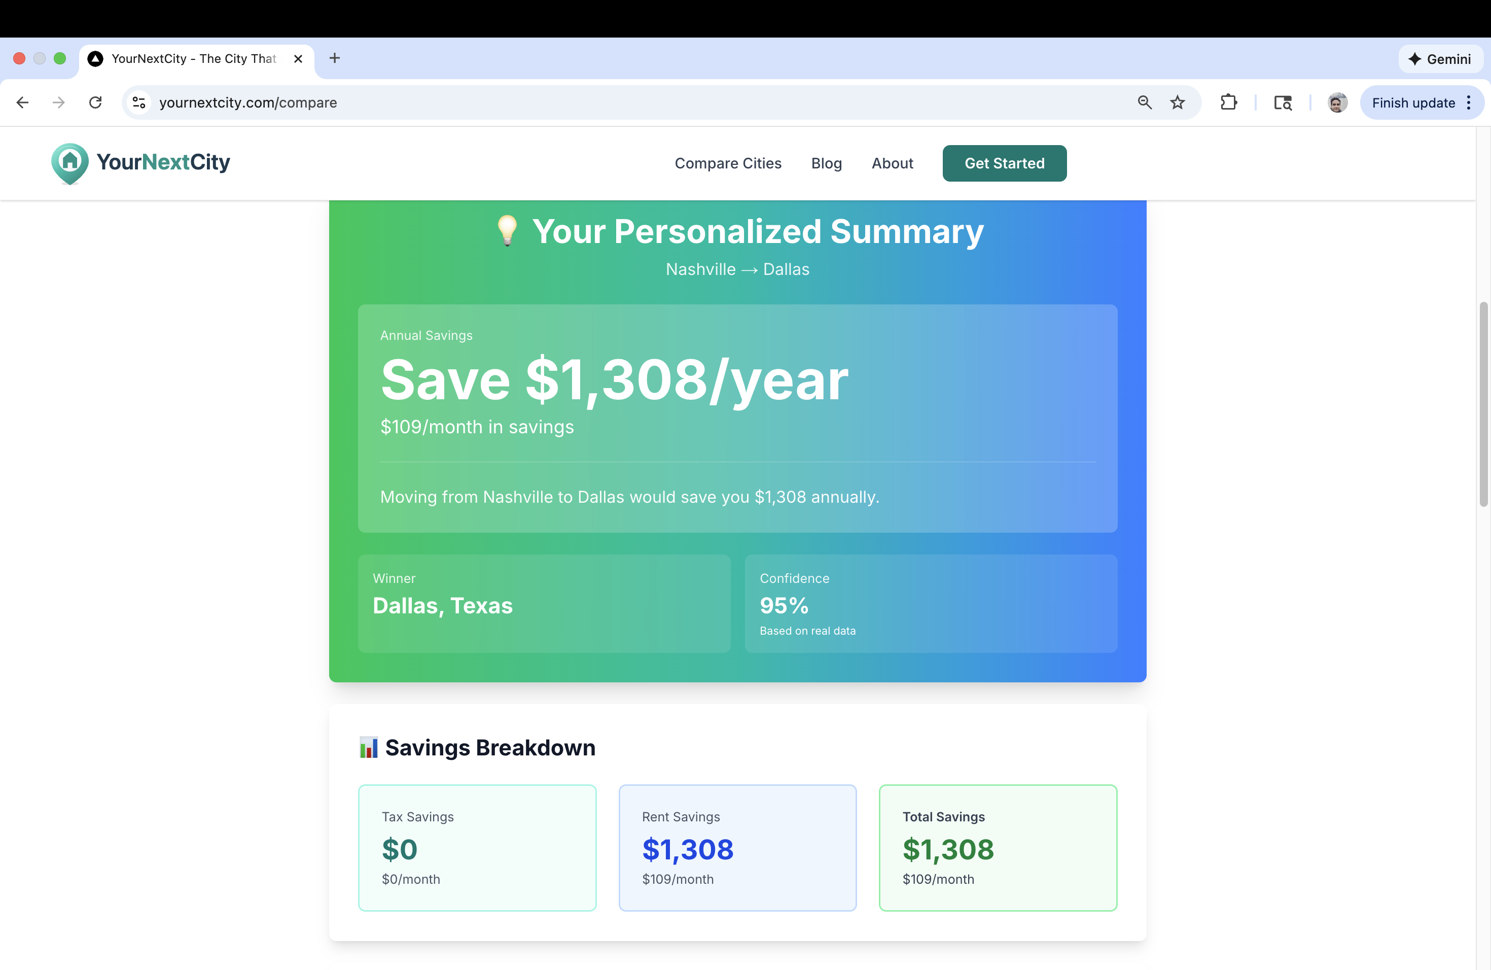Screen dimensions: 1491x970
Task: Go back using the browser back arrow
Action: tap(22, 102)
